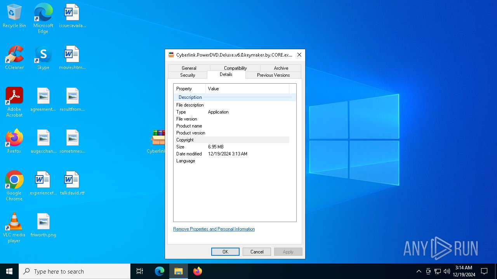Launch Microsoft Edge from the taskbar

click(160, 271)
